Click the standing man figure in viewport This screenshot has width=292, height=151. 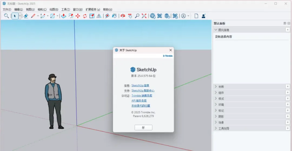(54, 101)
